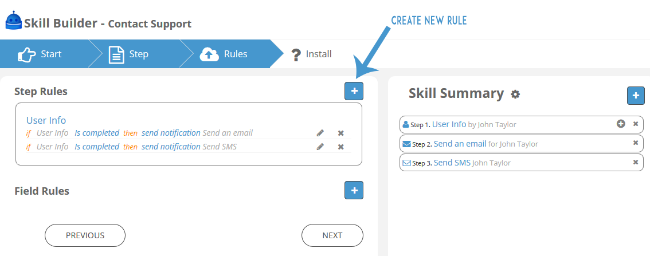This screenshot has width=650, height=256.
Task: Open the Install tab
Action: 311,54
